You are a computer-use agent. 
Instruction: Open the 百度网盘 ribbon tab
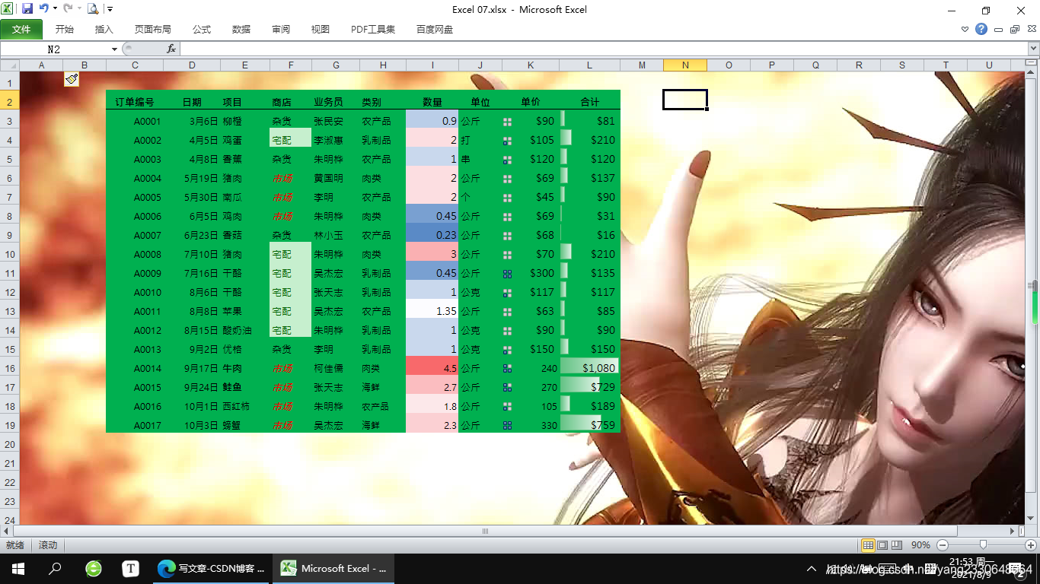tap(435, 30)
